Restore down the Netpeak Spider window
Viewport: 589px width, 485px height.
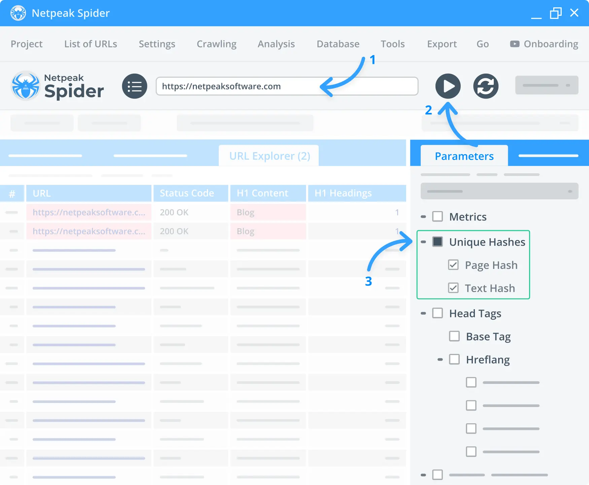(556, 13)
